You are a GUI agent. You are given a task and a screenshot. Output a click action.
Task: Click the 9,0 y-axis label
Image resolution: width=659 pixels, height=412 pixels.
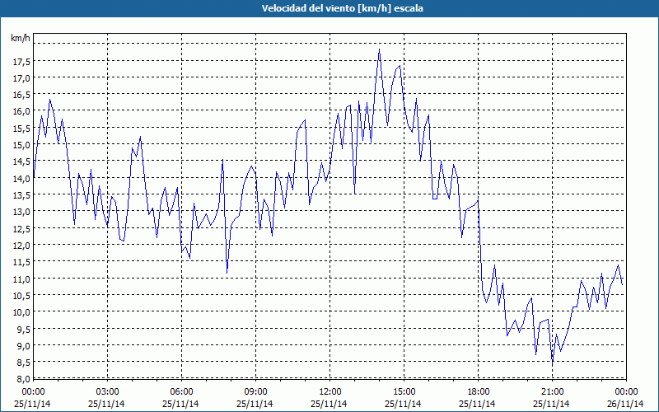point(23,345)
